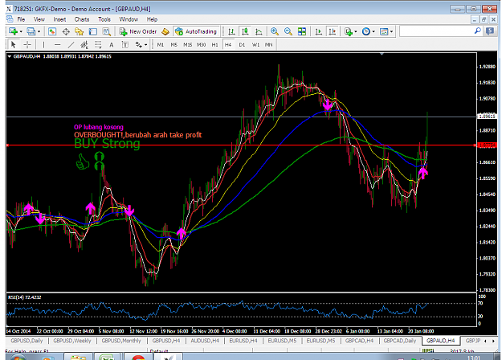Open a new chart window icon
This screenshot has height=360, width=502.
(13, 31)
